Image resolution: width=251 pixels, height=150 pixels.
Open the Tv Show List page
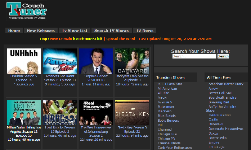[75, 31]
